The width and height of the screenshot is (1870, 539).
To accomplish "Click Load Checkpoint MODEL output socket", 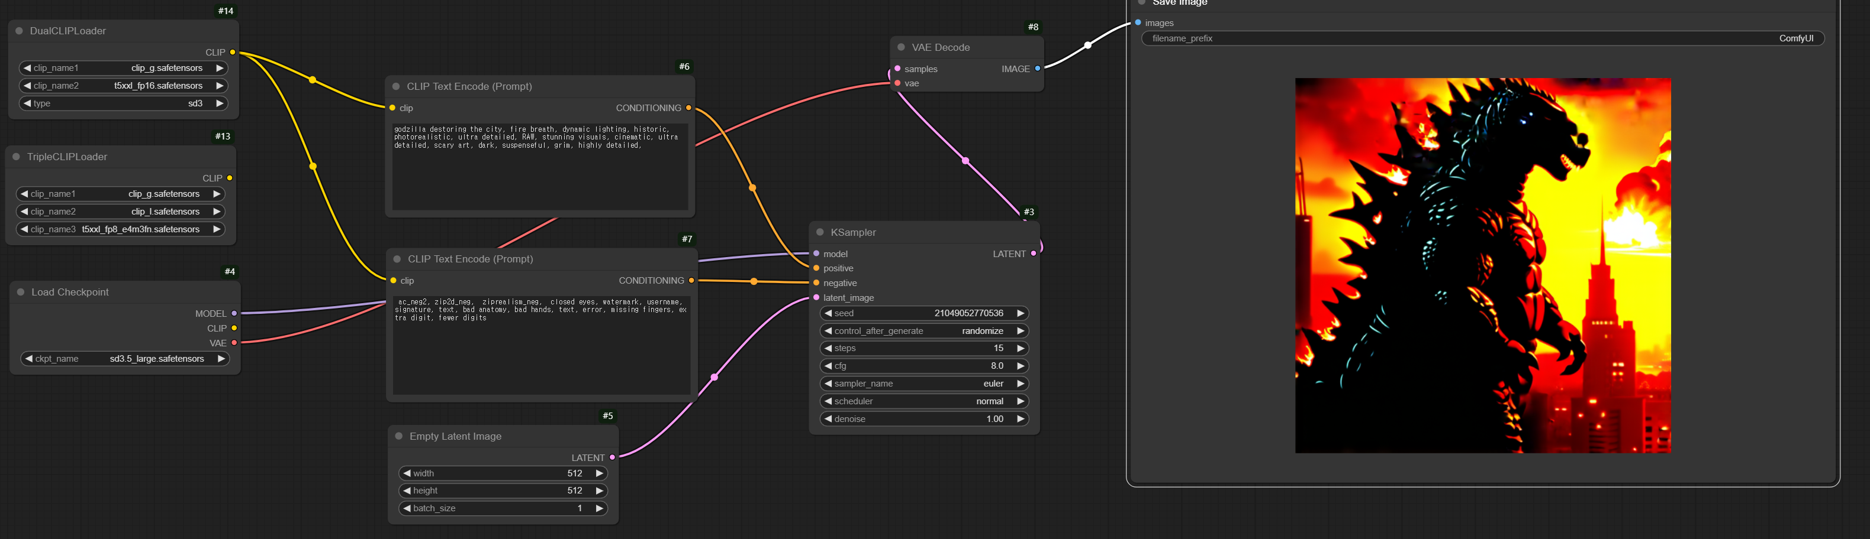I will click(x=234, y=314).
